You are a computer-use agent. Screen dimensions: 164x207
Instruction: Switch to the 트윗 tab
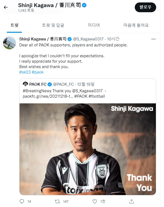pyautogui.click(x=14, y=25)
